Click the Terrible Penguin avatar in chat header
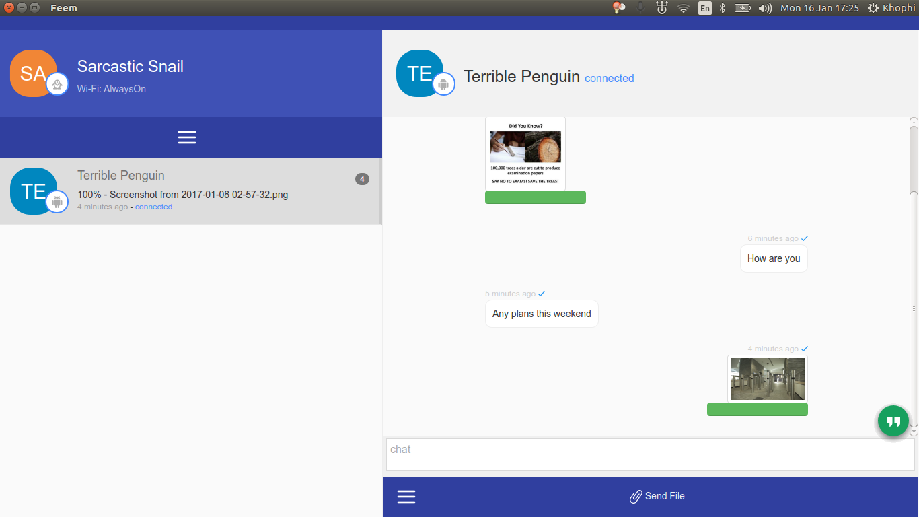919x517 pixels. [x=420, y=73]
